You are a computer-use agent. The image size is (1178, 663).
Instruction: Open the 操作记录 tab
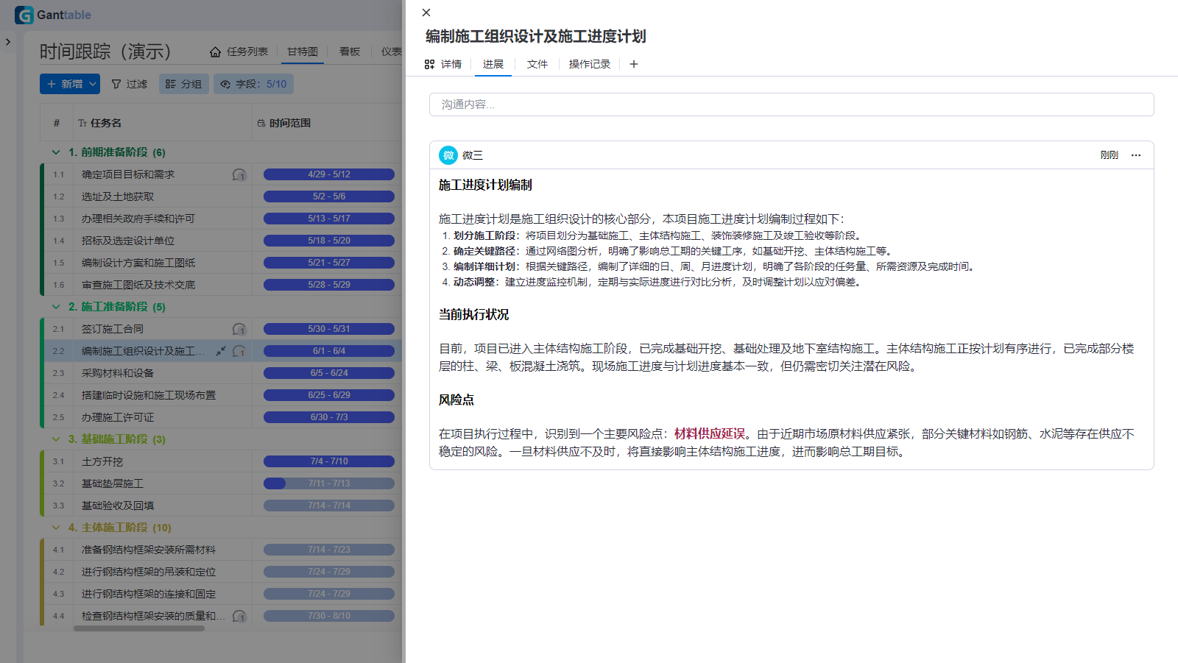(x=590, y=64)
